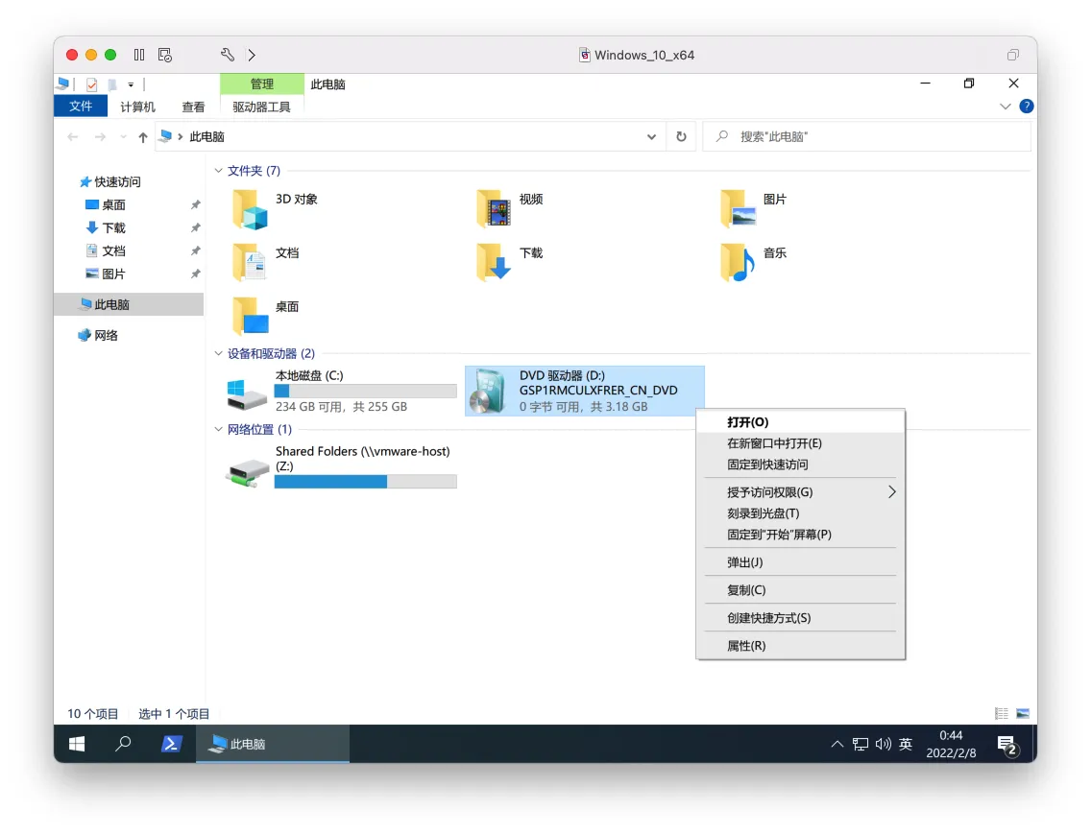Select the 桌面 folder icon in main pane
This screenshot has height=834, width=1091.
tap(251, 317)
